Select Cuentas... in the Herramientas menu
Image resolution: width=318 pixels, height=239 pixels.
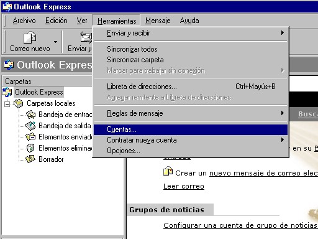tap(191, 129)
